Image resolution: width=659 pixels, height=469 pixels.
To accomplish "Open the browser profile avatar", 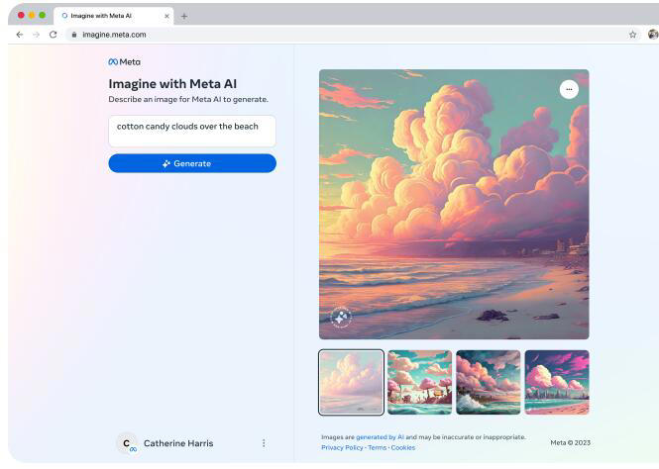I will (x=653, y=35).
